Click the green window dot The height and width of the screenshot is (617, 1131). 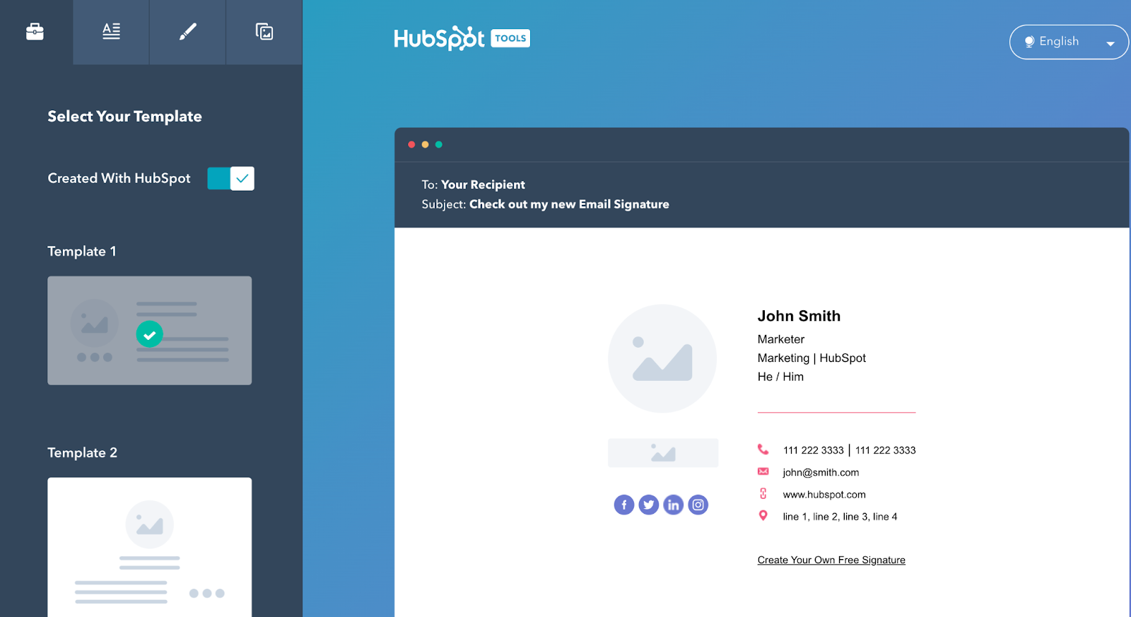point(439,144)
